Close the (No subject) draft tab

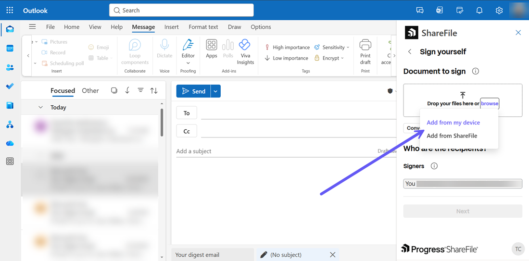tap(333, 255)
